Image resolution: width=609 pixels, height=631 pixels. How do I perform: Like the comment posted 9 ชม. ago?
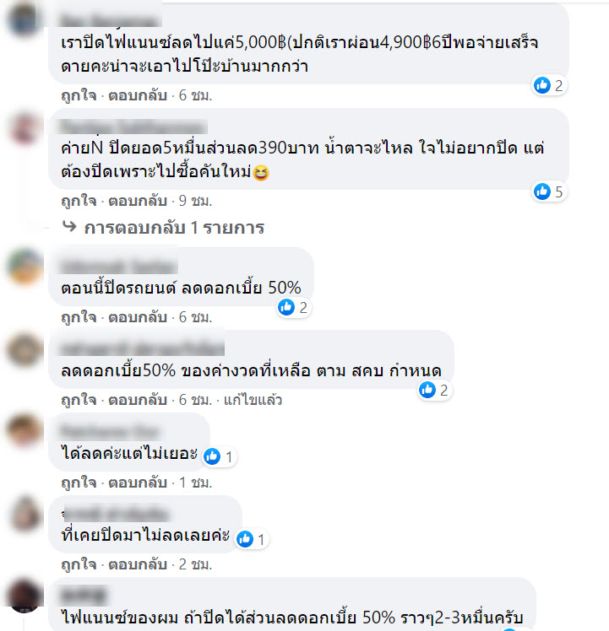tap(79, 201)
